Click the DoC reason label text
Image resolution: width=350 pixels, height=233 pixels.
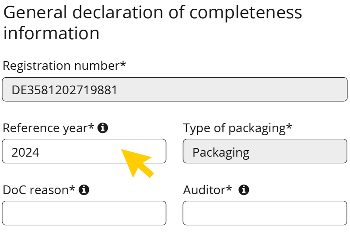[39, 190]
